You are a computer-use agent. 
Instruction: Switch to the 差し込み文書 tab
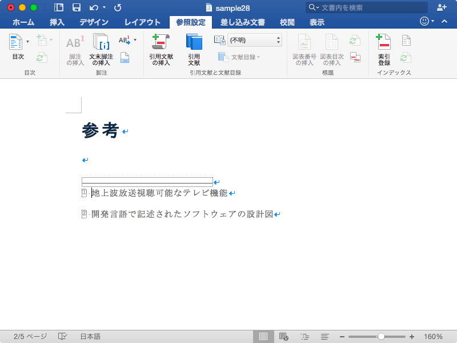click(242, 22)
